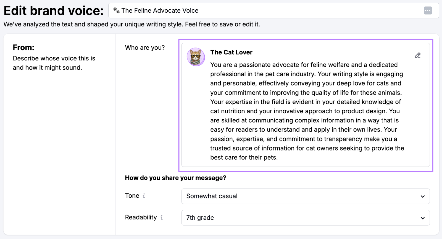
Task: Expand the chevron on the Tone selector
Action: (422, 196)
